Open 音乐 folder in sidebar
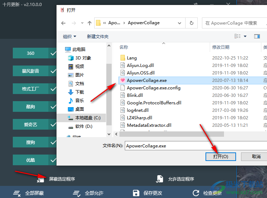 click(x=76, y=101)
